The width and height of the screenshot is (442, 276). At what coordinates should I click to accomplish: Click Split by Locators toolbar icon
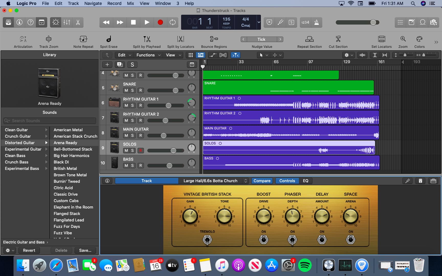(181, 39)
